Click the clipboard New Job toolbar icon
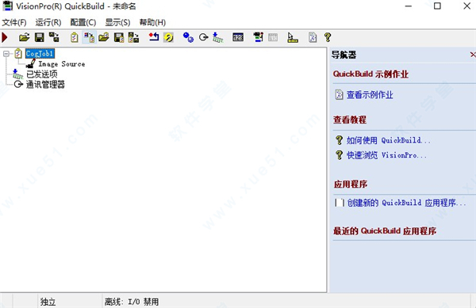The width and height of the screenshot is (476, 308). pyautogui.click(x=75, y=37)
